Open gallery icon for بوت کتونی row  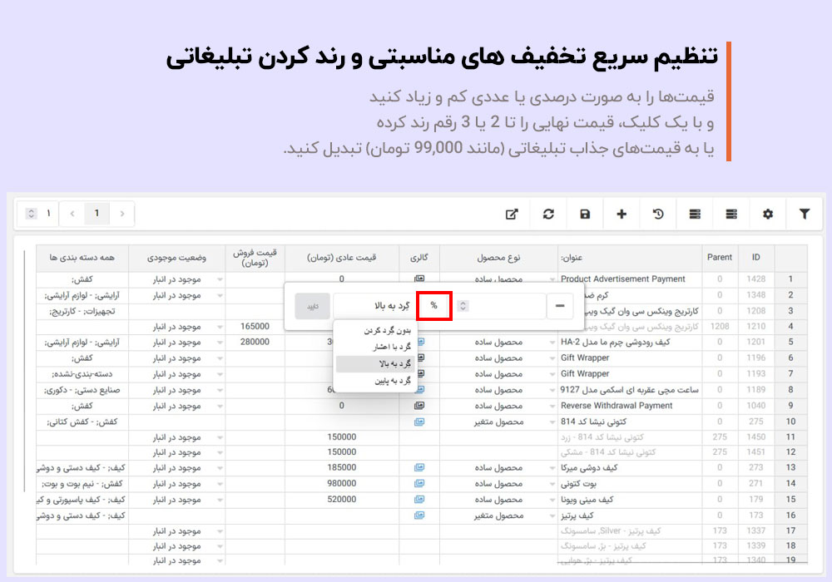pos(419,483)
